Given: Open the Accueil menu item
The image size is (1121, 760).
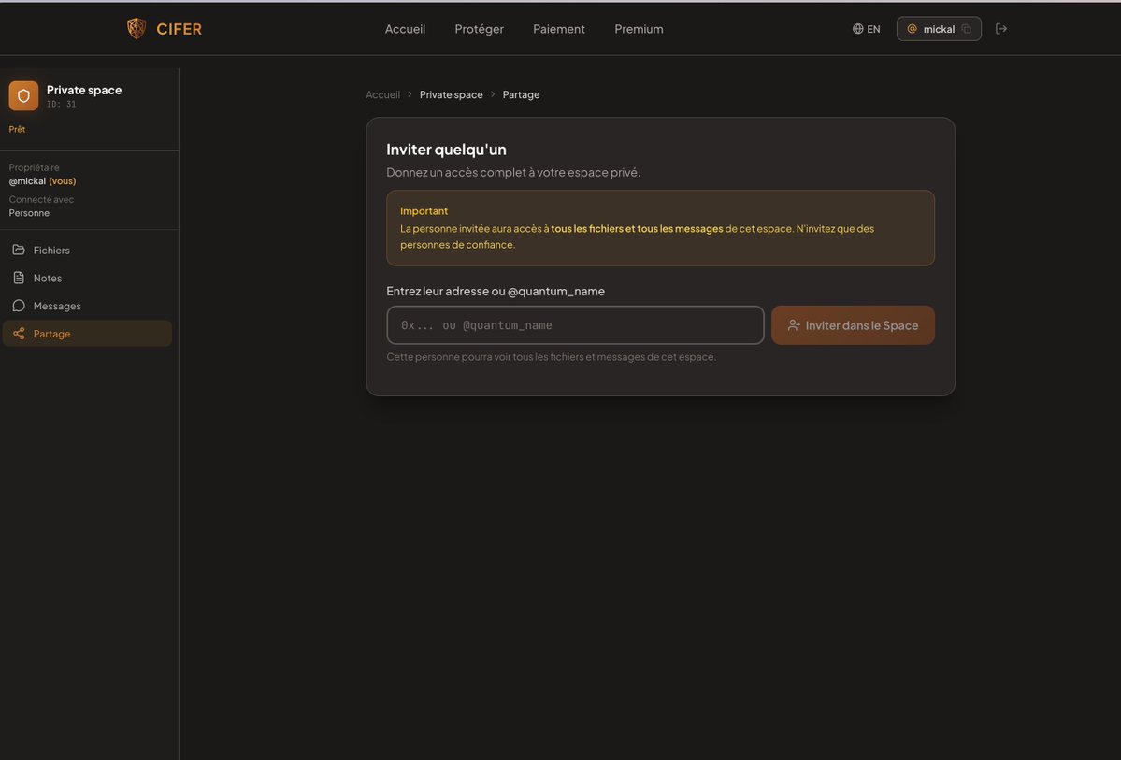Looking at the screenshot, I should pos(405,29).
